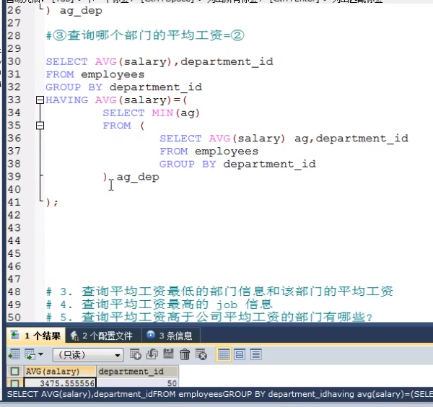Viewport: 433px width, 407px height.
Task: Open the 3 条信息 tab
Action: coord(170,336)
